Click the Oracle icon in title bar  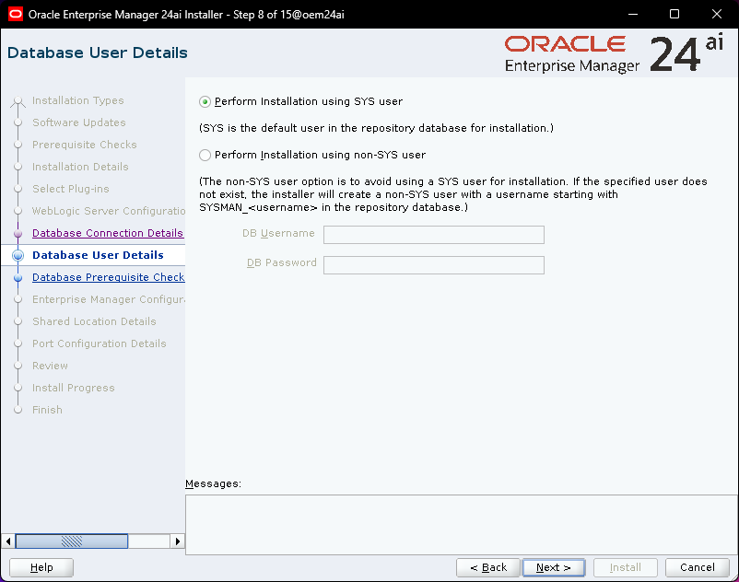(15, 14)
